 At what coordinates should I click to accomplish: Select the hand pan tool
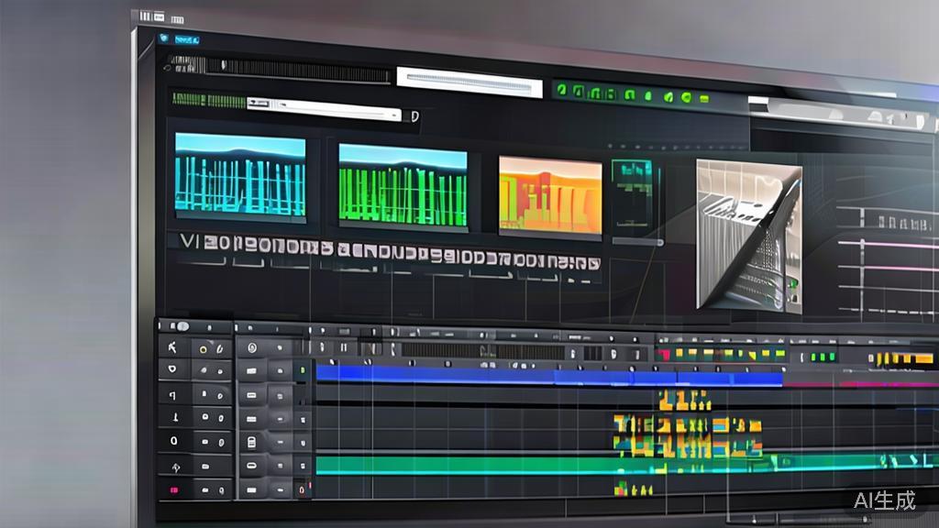pos(175,468)
